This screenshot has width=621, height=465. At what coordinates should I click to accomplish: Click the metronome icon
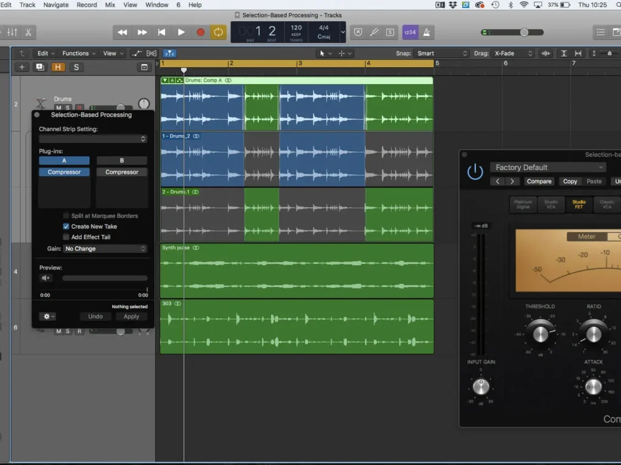tap(427, 32)
